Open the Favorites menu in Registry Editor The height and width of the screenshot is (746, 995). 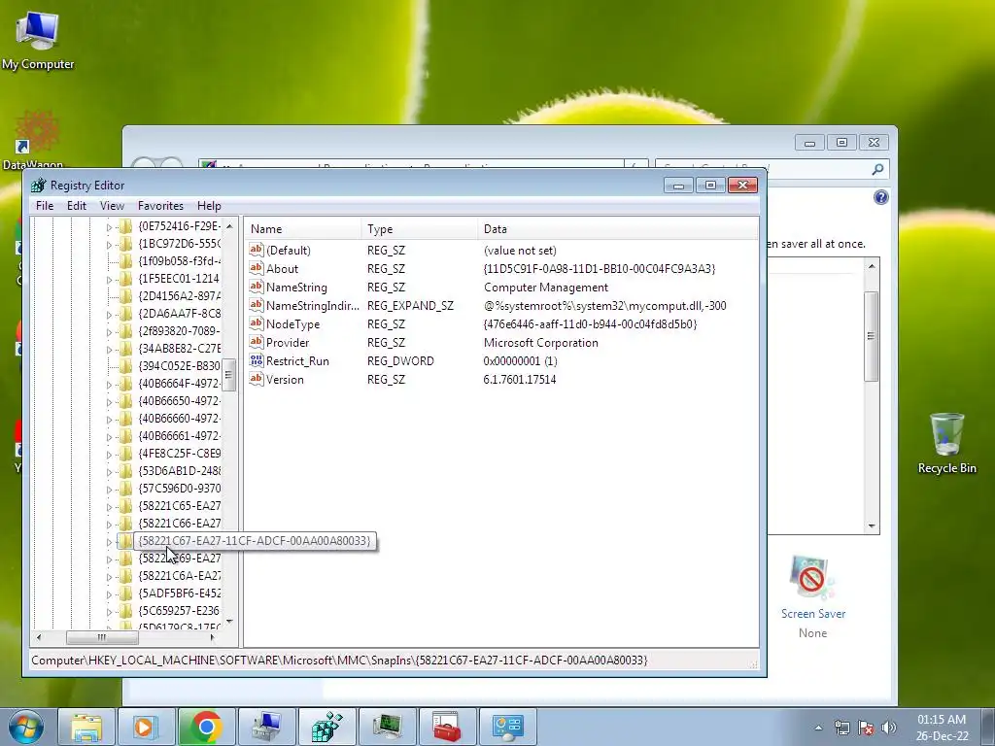[x=160, y=206]
